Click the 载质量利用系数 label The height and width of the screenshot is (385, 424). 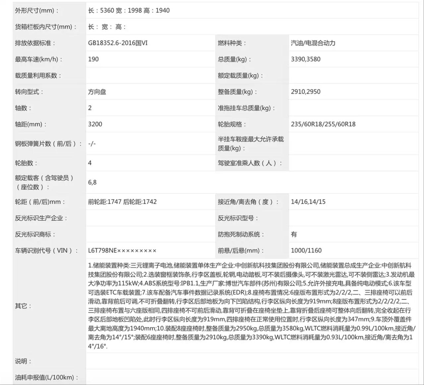[x=38, y=76]
